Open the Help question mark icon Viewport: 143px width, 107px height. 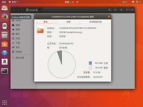coord(5,53)
